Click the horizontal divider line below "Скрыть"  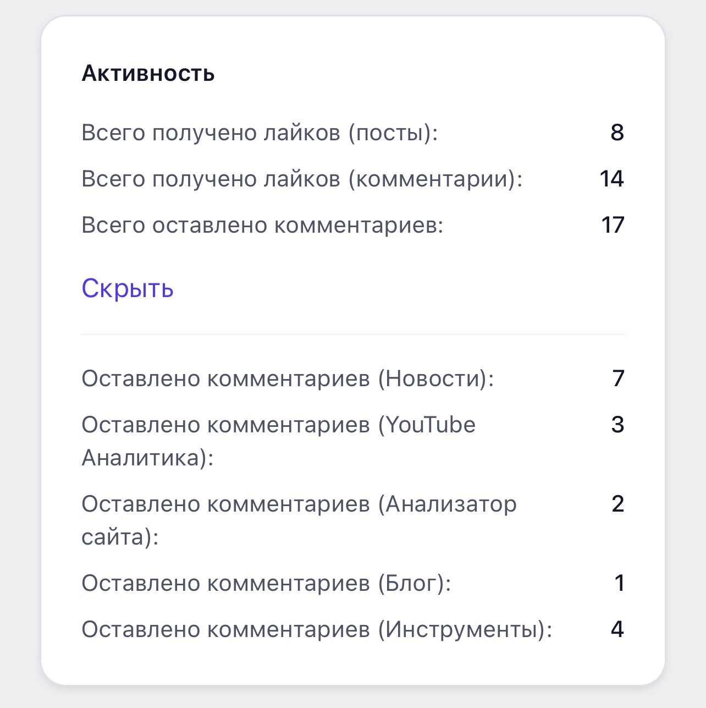[x=353, y=334]
